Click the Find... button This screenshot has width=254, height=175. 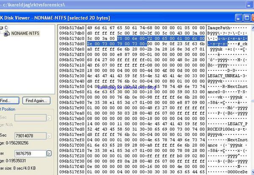click(9, 101)
